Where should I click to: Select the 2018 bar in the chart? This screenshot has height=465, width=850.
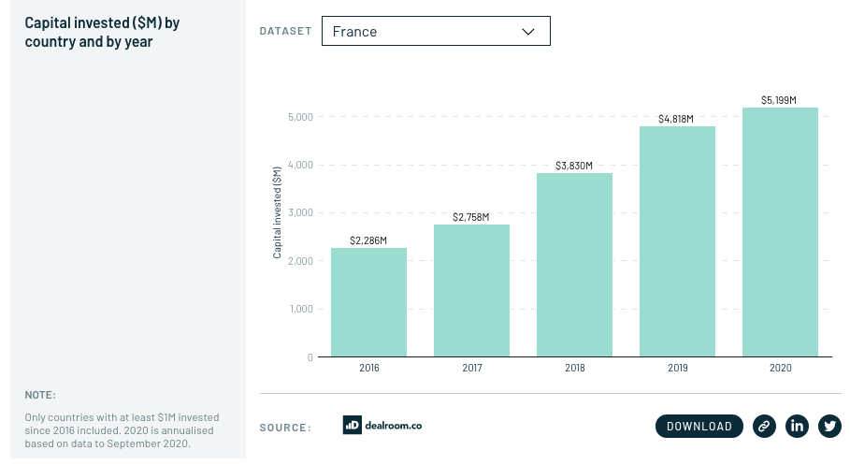574,265
